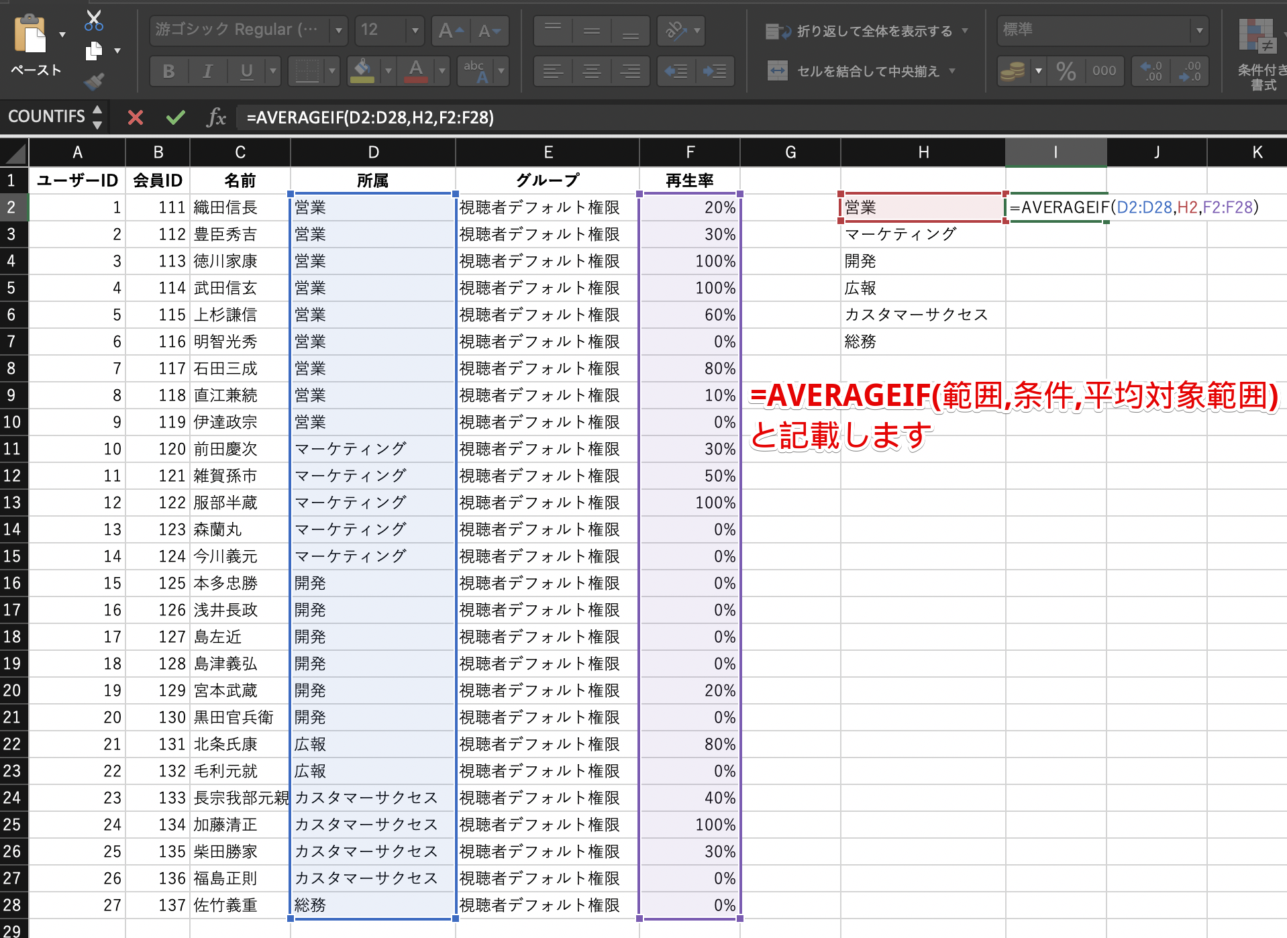The width and height of the screenshot is (1287, 938).
Task: Apply the cell borders icon
Action: (307, 70)
